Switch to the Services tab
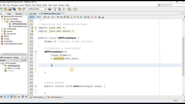 [x=19, y=14]
